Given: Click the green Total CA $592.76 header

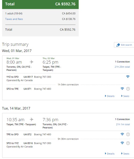Looking at the screenshot, I should pos(40,4).
